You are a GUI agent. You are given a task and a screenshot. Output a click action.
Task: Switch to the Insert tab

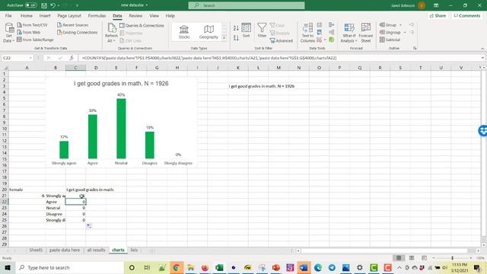[45, 15]
